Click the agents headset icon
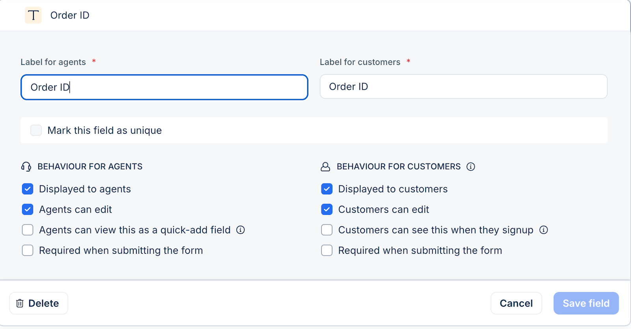 (26, 167)
